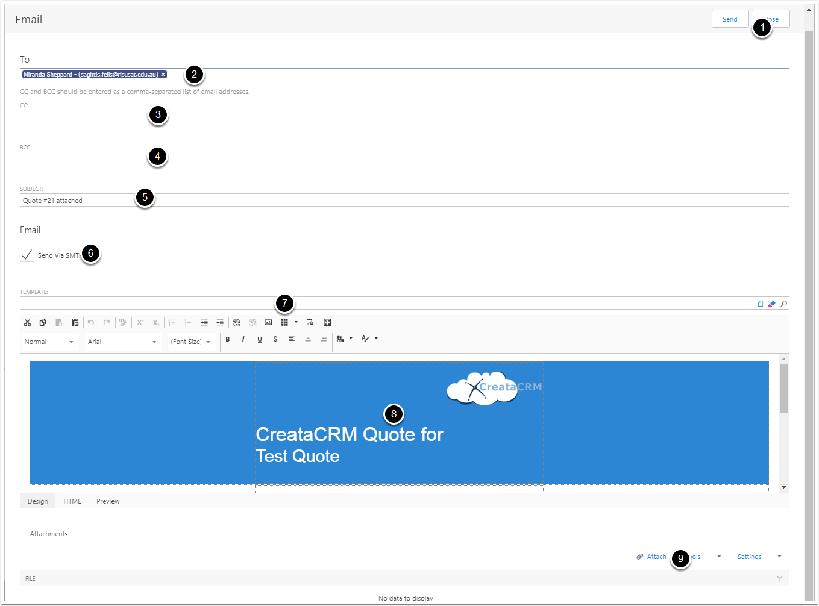Center align text using the toolbar
Viewport: 819px width, 606px height.
coord(308,339)
